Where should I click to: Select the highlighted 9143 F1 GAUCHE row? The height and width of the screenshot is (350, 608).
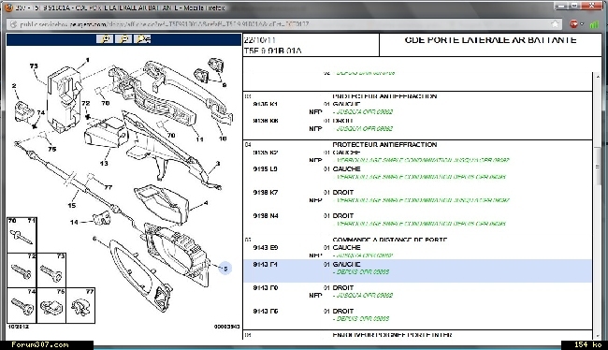417,270
